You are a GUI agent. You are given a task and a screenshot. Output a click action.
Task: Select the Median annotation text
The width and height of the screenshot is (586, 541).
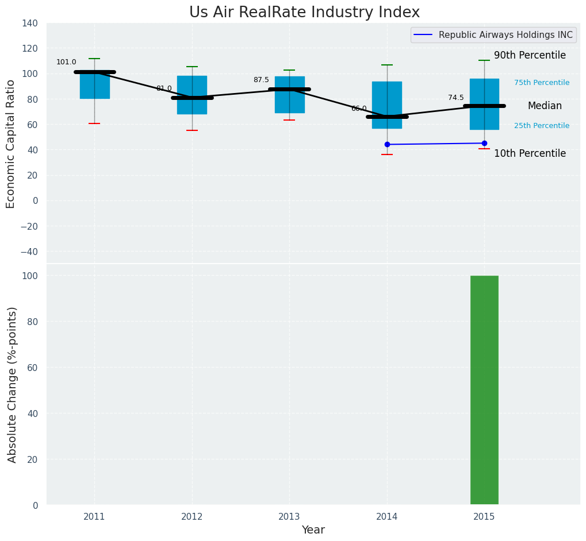click(x=545, y=106)
